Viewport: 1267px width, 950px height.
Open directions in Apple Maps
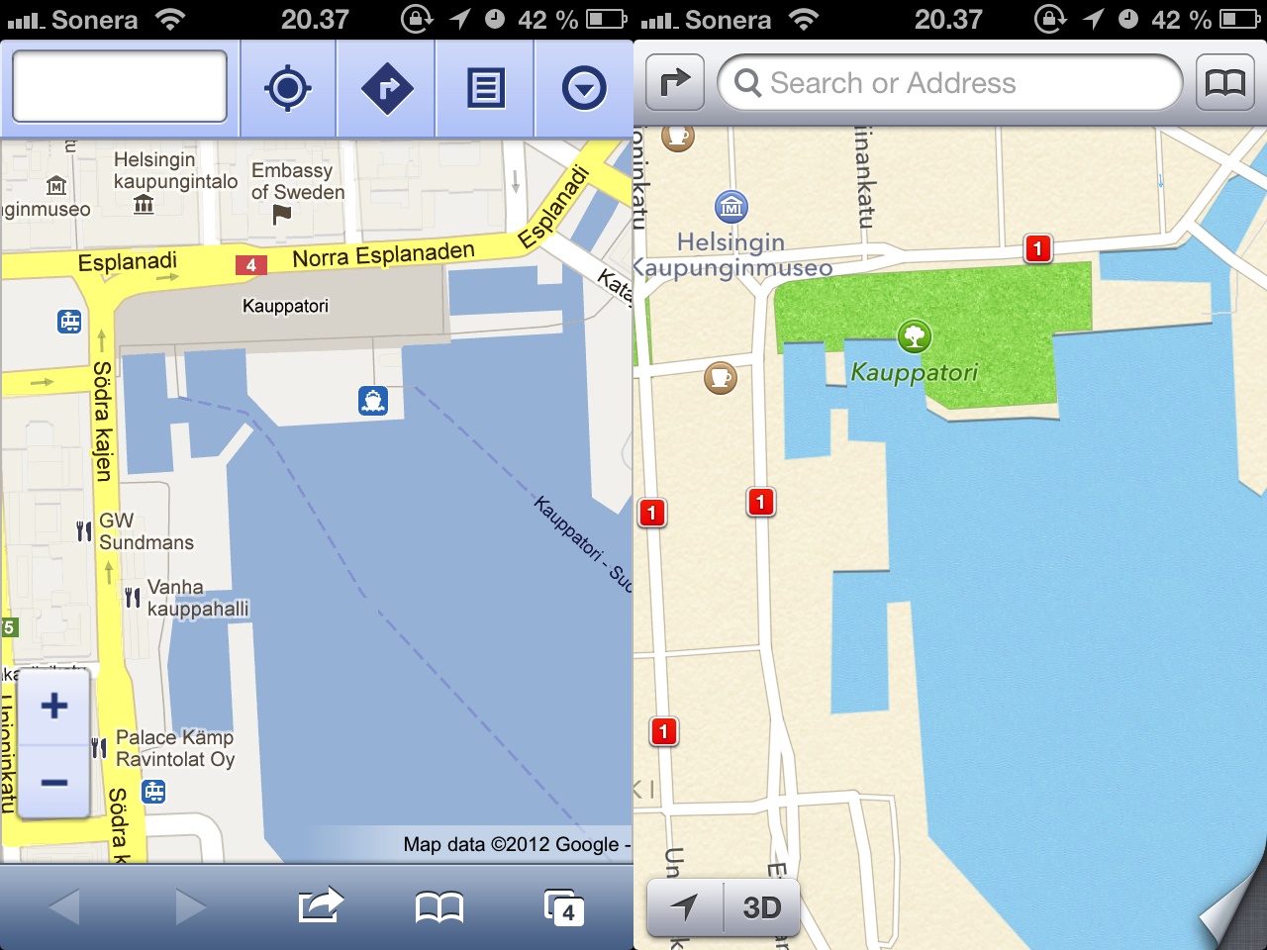(675, 83)
